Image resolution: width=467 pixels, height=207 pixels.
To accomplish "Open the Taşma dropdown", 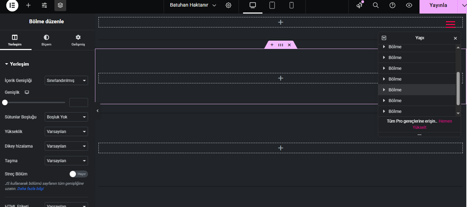I will point(66,161).
